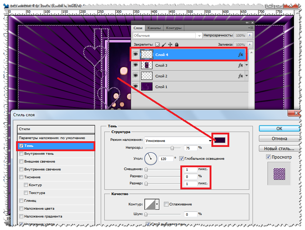This screenshot has width=305, height=230.
Task: Click the style preview thumbnail under Просмотр
Action: pos(279,174)
